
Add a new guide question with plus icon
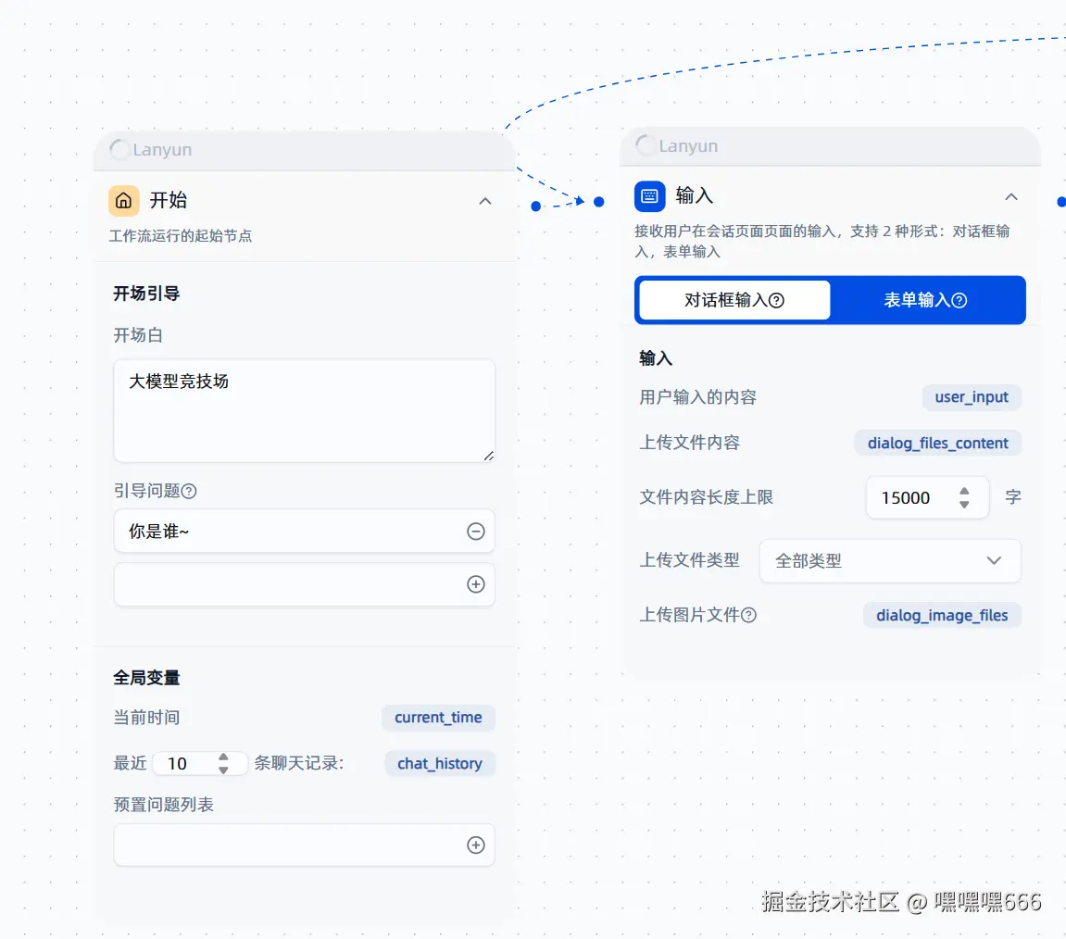click(476, 584)
